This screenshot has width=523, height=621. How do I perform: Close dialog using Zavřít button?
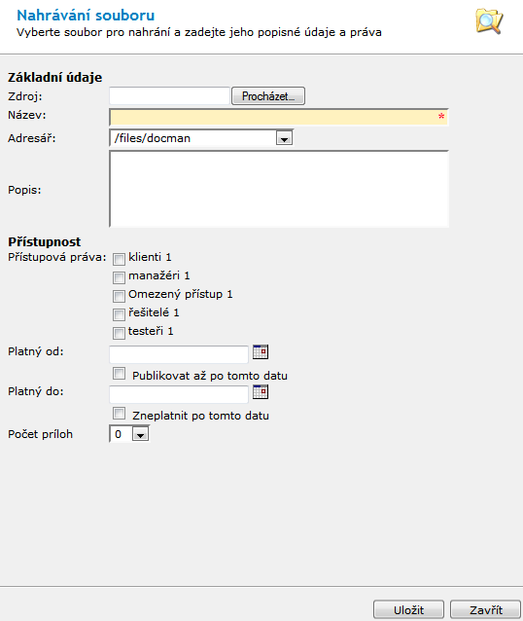tap(486, 610)
